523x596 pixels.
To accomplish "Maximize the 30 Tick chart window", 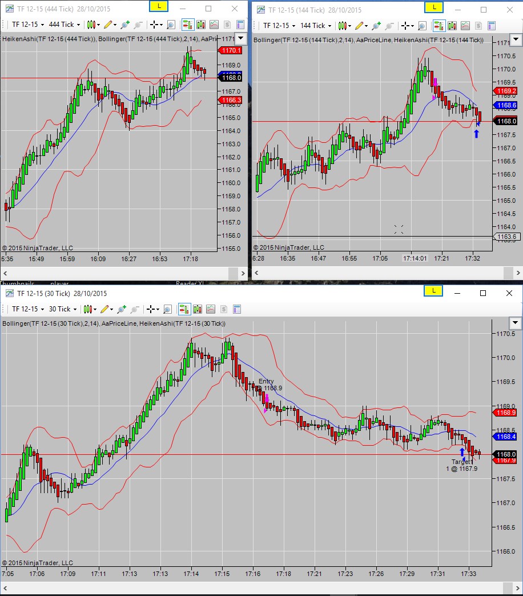I will [483, 293].
